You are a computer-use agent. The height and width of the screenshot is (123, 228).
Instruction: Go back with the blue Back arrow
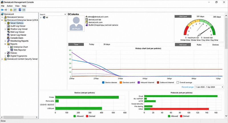[x=2, y=10]
